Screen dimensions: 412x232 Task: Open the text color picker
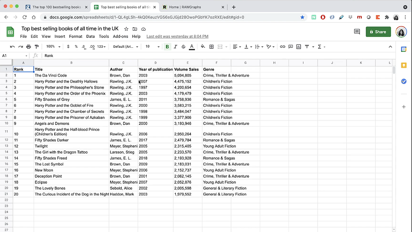click(x=192, y=47)
